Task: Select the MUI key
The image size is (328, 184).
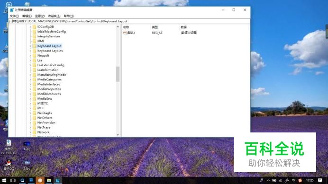Action: point(40,108)
